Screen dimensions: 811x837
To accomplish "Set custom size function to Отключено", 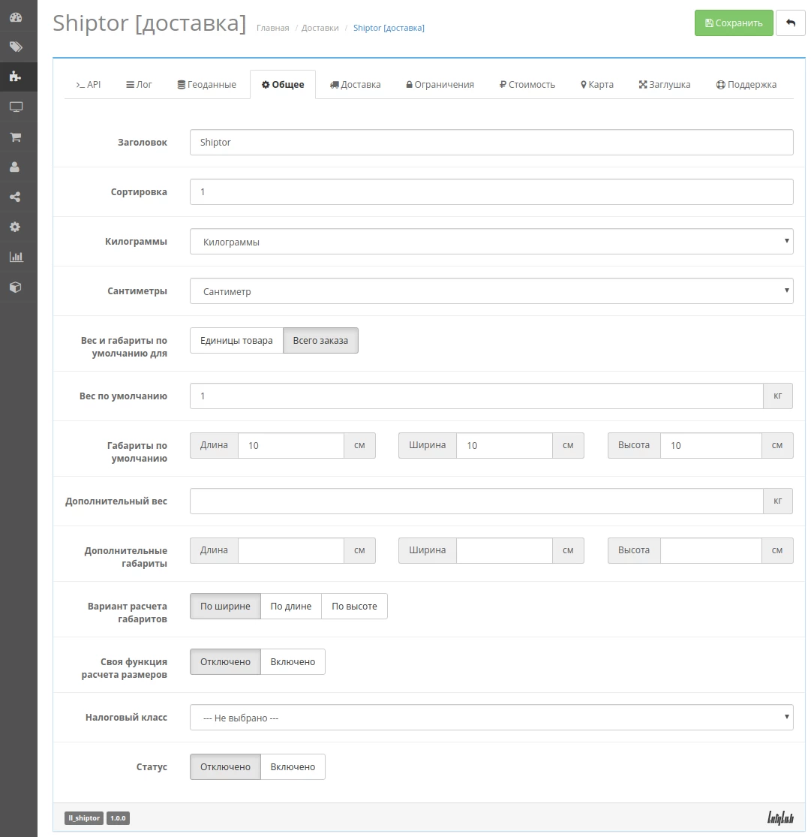I will 225,662.
